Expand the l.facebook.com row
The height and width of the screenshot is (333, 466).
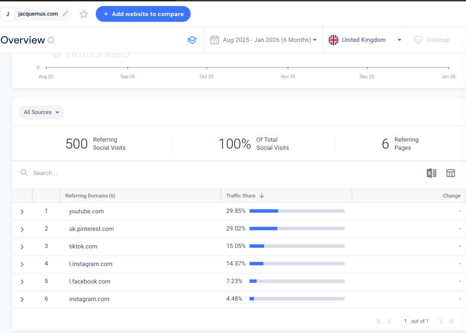click(x=22, y=282)
